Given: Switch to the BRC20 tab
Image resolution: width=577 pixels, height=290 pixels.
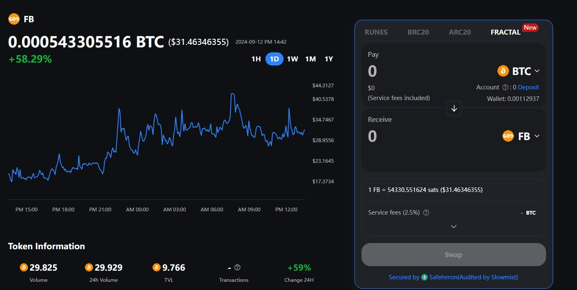Looking at the screenshot, I should [418, 32].
